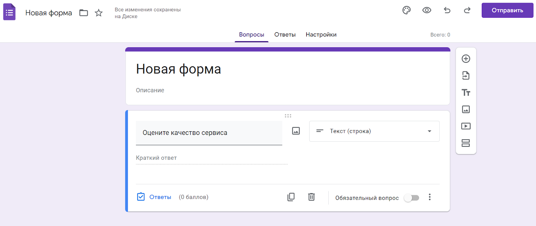Image resolution: width=536 pixels, height=226 pixels.
Task: Click the drag handle dots on question
Action: [x=288, y=116]
